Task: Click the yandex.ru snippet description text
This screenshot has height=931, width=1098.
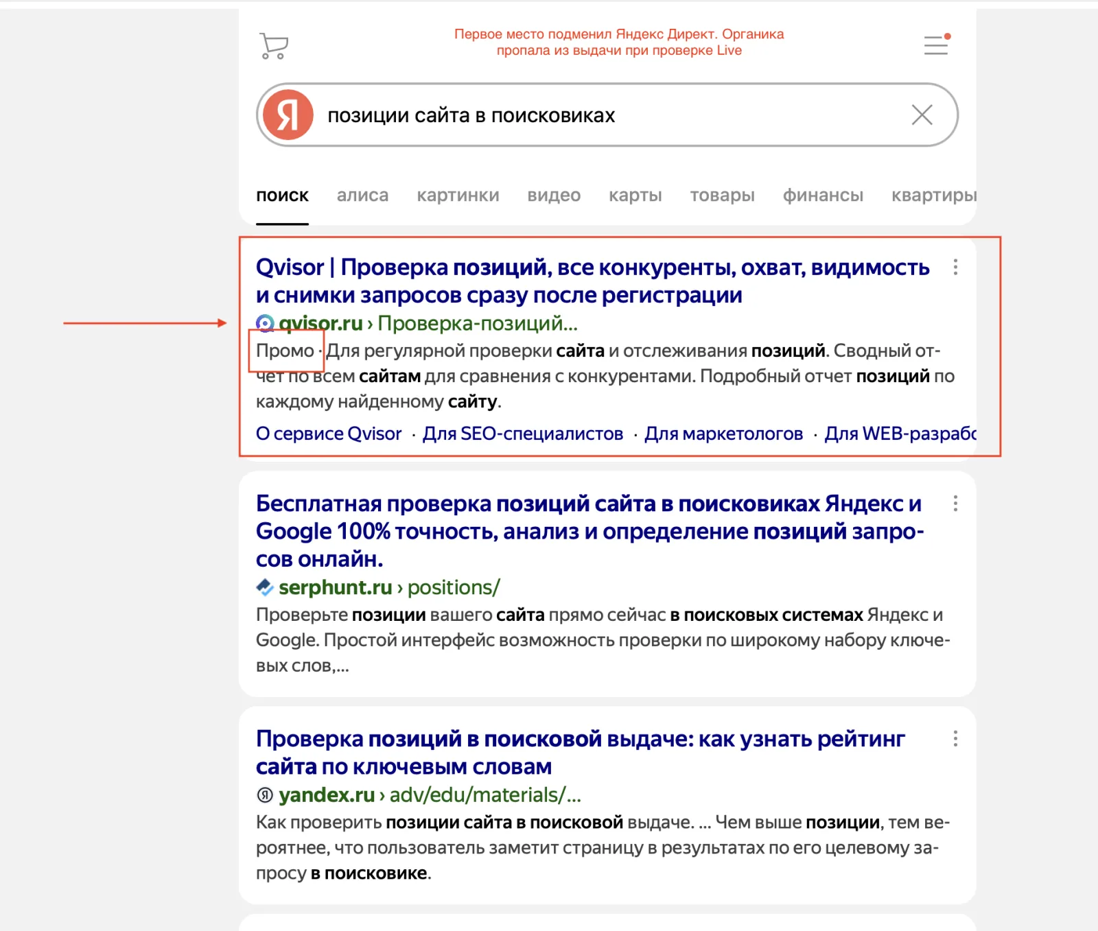Action: (603, 848)
